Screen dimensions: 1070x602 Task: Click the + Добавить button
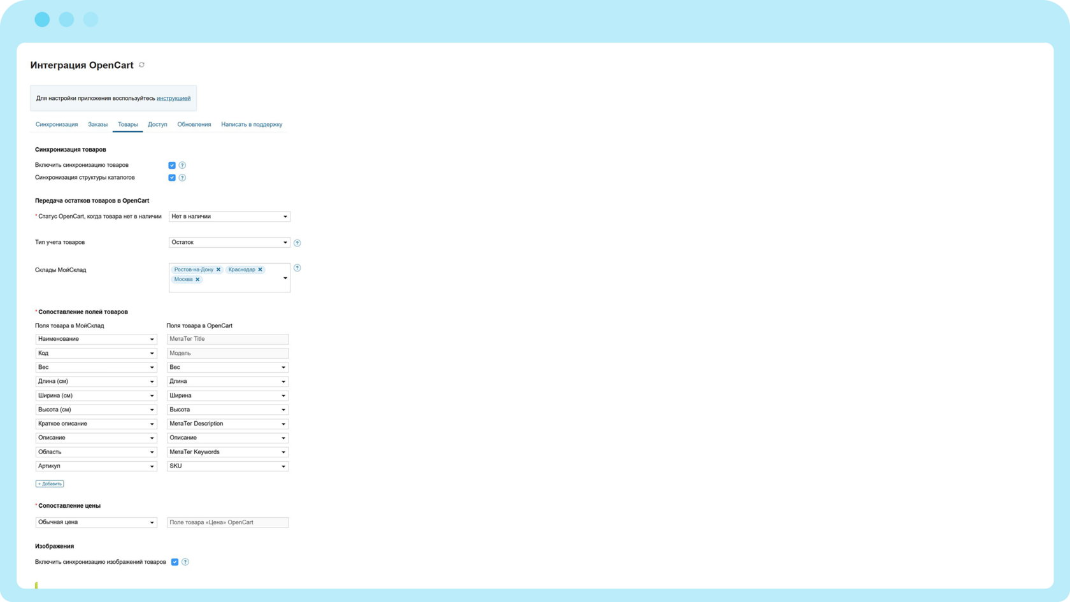click(x=50, y=484)
